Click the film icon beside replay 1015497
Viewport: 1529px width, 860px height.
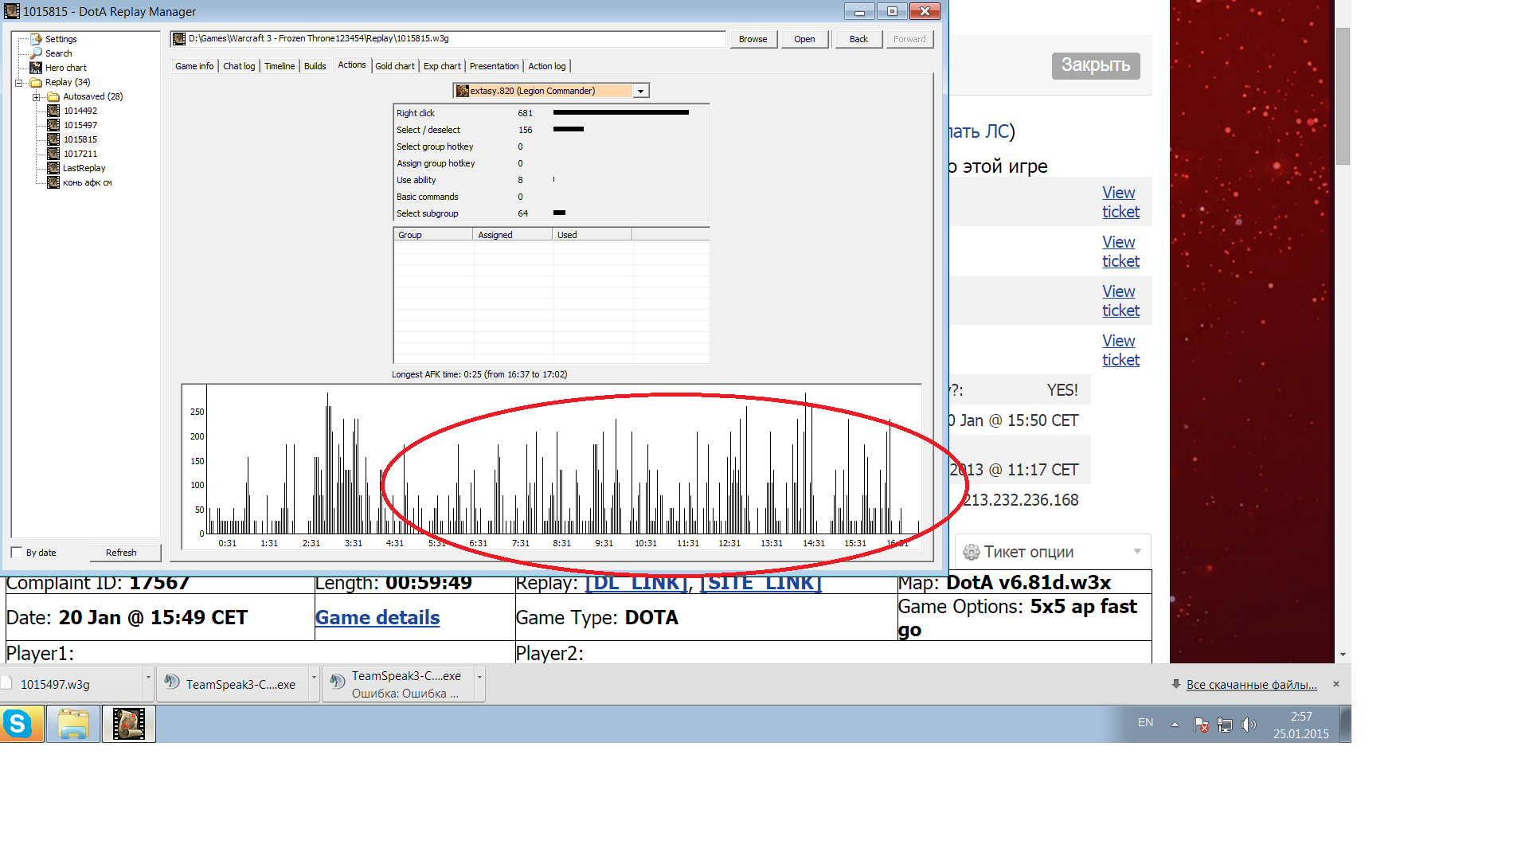pyautogui.click(x=53, y=125)
